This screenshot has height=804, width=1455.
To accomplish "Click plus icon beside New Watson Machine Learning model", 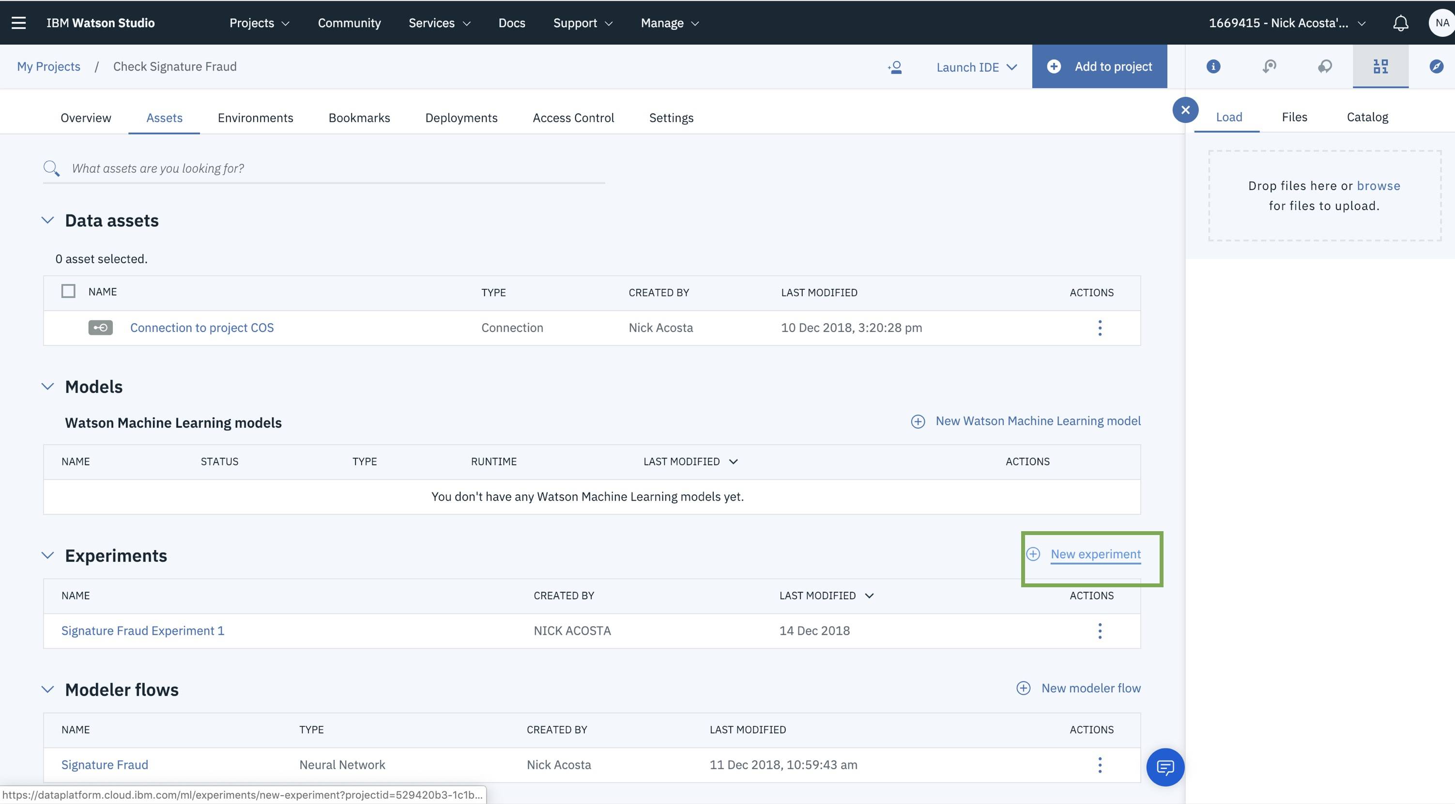I will coord(918,421).
